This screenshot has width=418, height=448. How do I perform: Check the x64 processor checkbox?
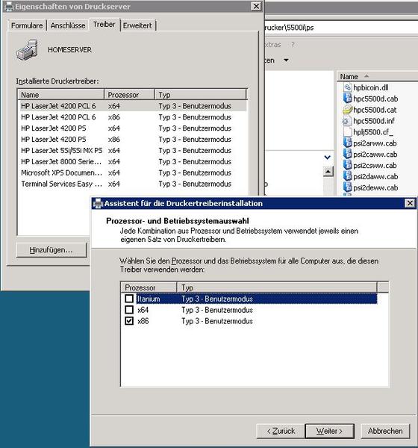[129, 310]
